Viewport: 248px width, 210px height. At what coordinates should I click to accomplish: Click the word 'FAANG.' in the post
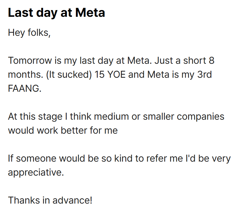point(25,88)
